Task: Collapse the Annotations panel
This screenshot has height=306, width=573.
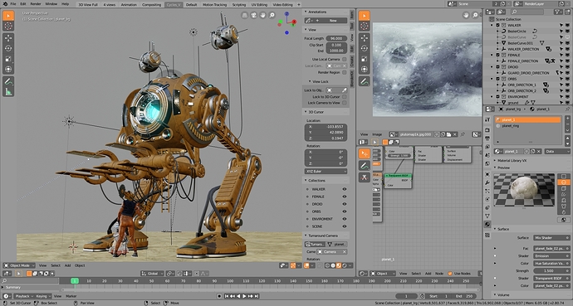Action: pyautogui.click(x=306, y=12)
